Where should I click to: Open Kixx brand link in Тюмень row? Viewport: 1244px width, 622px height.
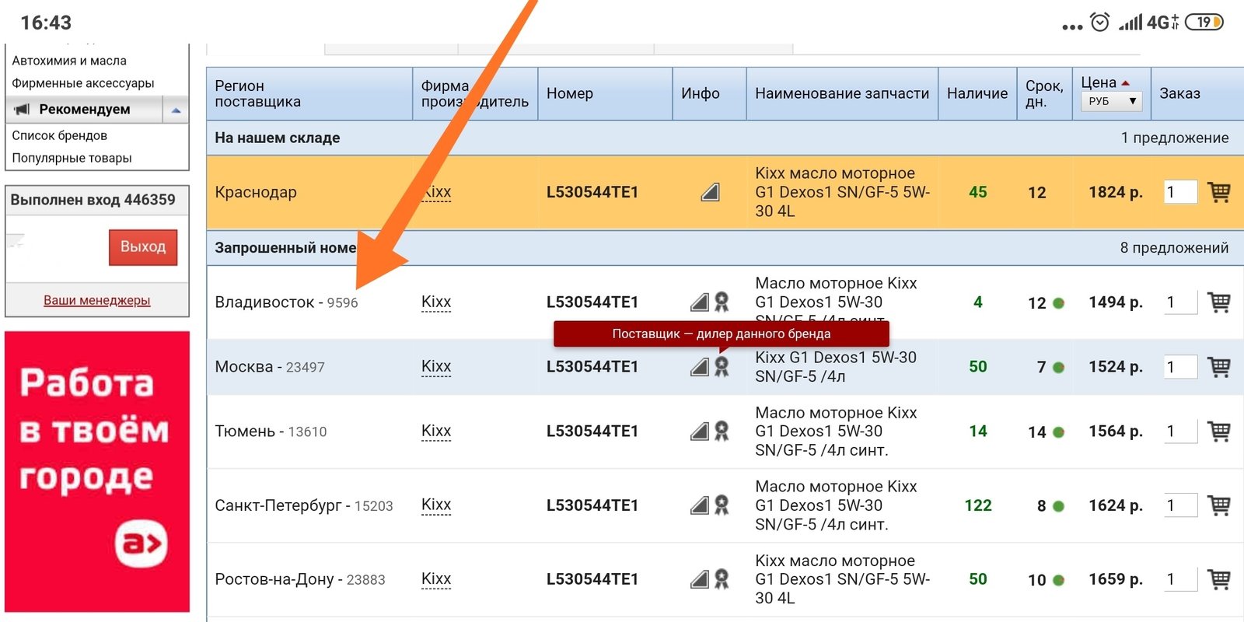point(436,431)
